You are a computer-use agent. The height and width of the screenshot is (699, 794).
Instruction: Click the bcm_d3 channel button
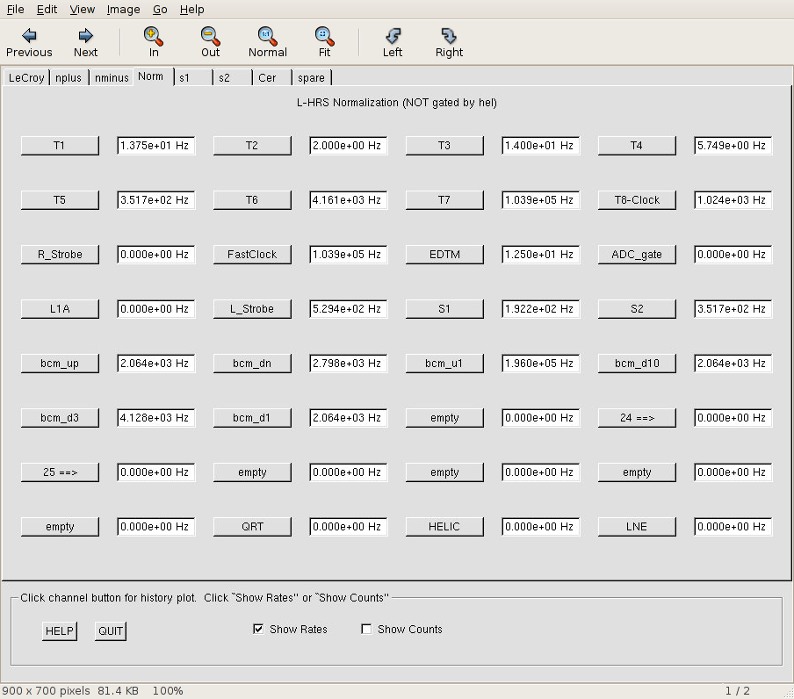click(60, 418)
